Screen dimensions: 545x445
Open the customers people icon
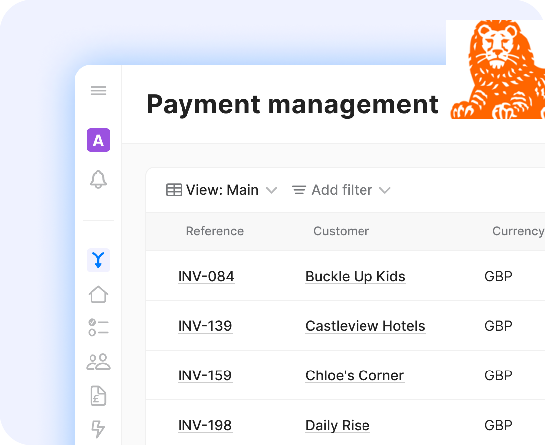(x=98, y=362)
